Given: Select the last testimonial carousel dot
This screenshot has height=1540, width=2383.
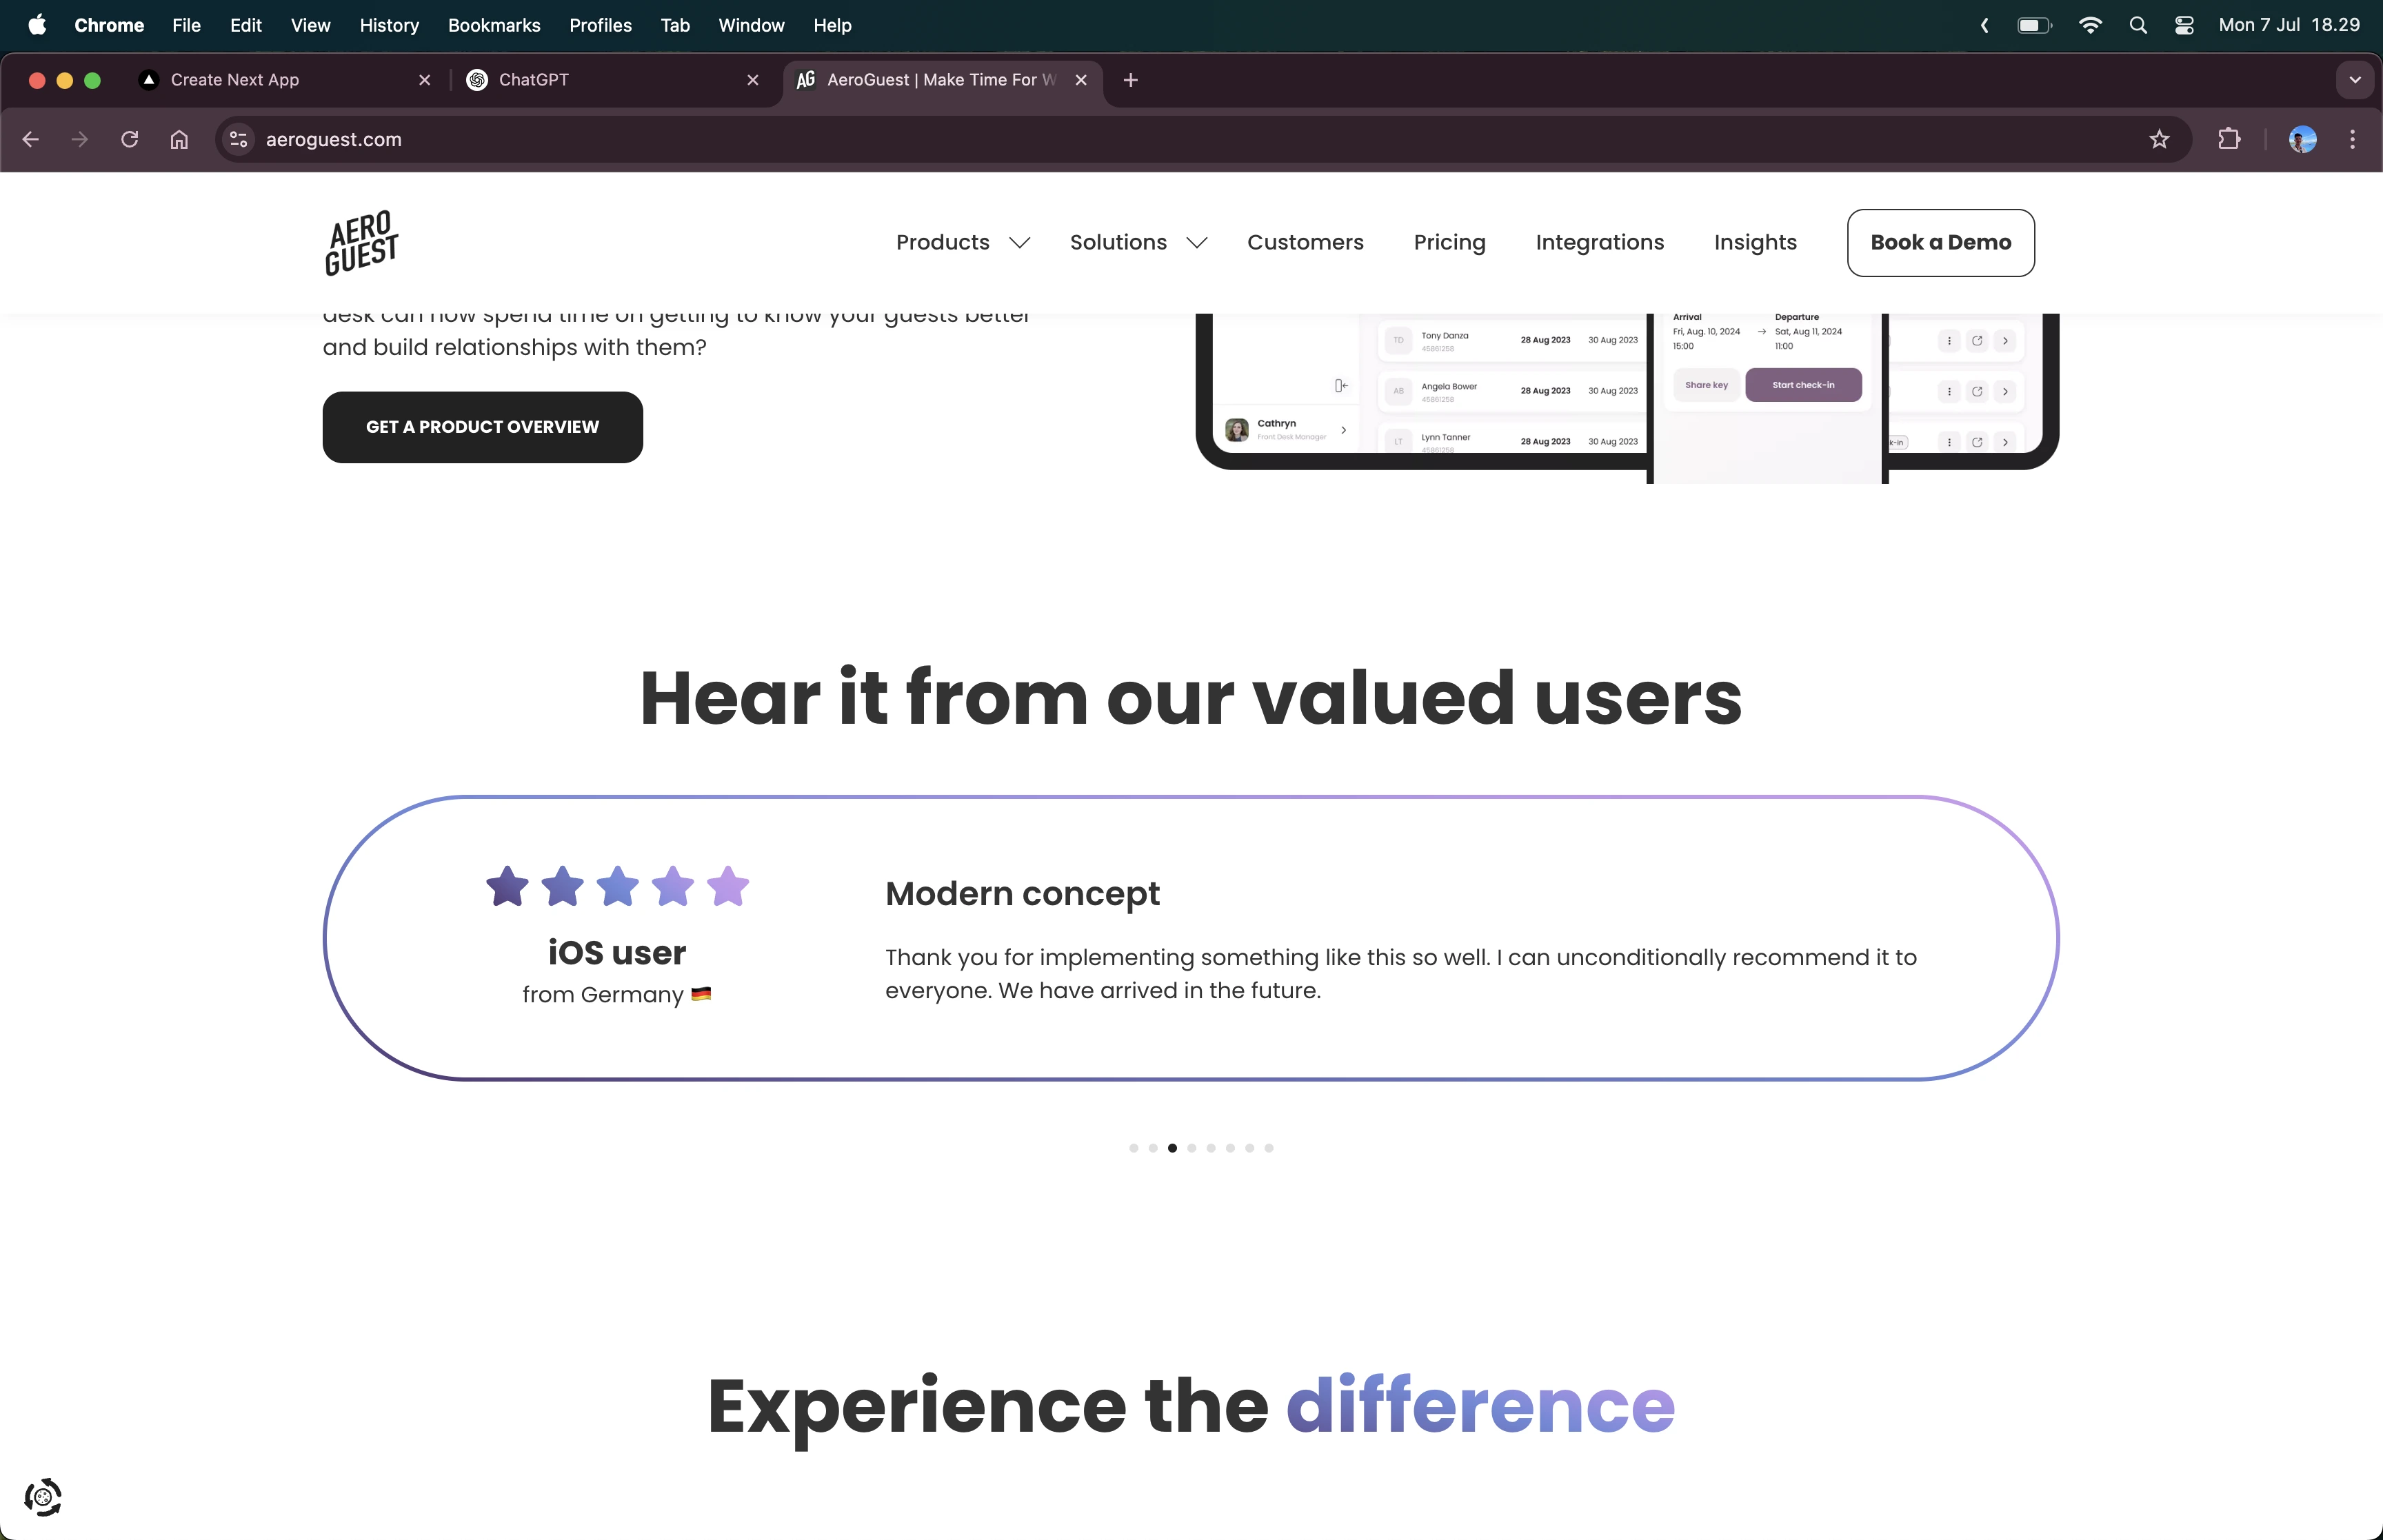Looking at the screenshot, I should [x=1269, y=1148].
